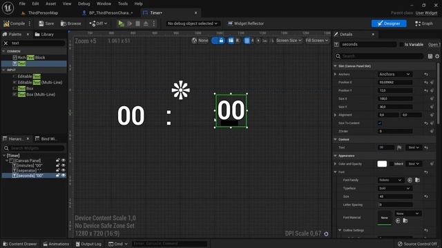Collapse the [Canvas Panel] hierarchy node
442x248 pixels.
(x=7, y=161)
